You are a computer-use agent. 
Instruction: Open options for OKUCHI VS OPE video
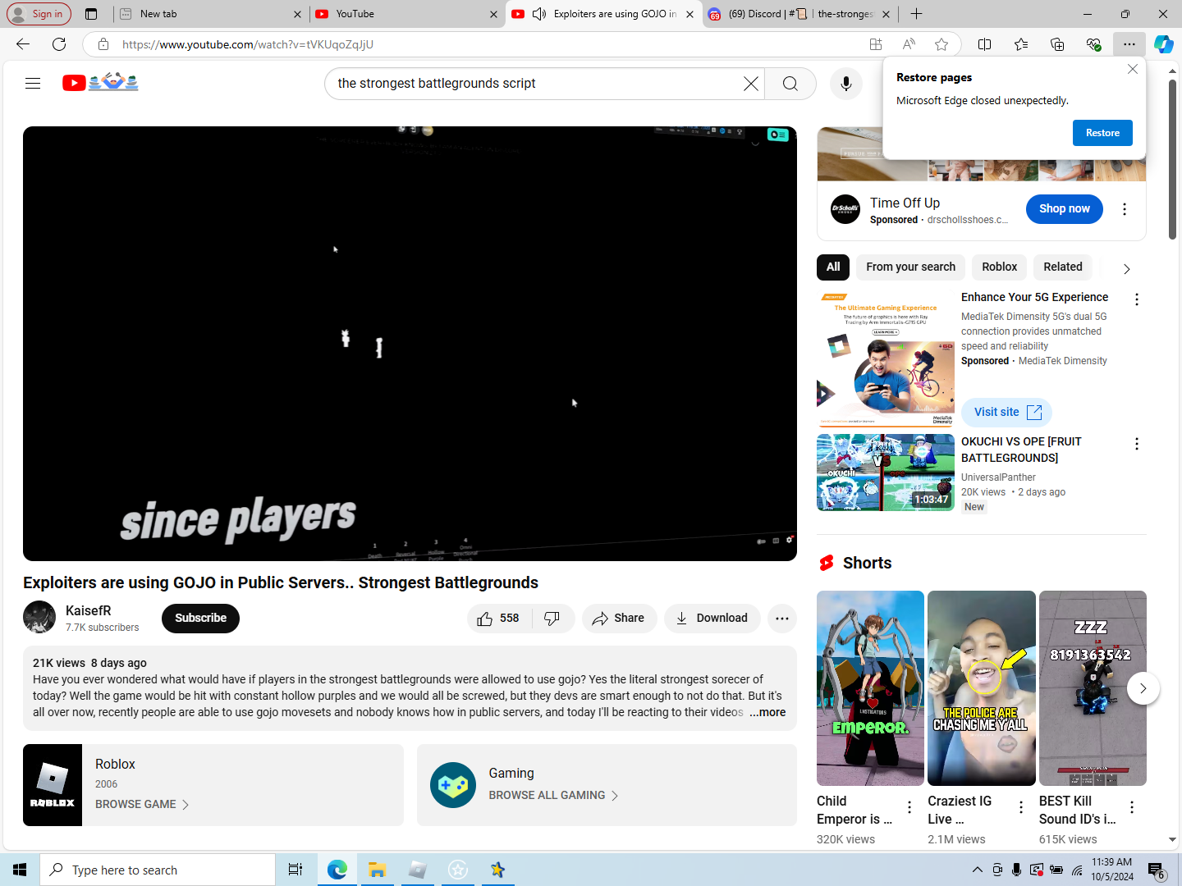(x=1137, y=444)
